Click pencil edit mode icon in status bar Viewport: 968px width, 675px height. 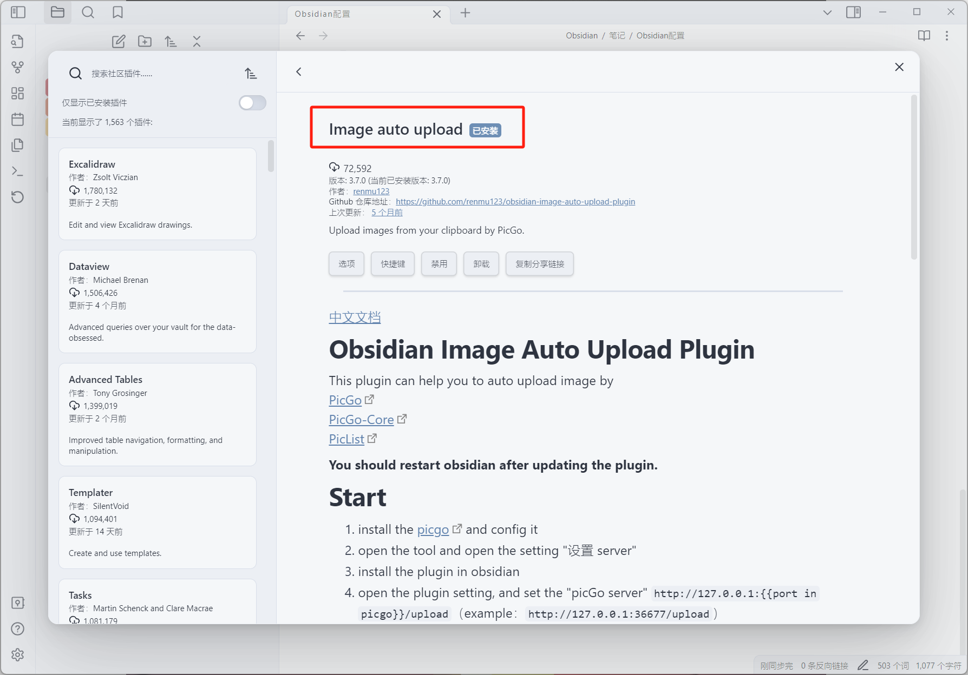(863, 665)
